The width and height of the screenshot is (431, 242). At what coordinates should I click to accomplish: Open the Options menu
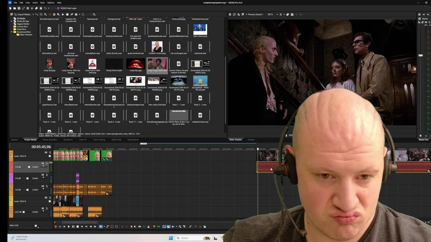51,3
